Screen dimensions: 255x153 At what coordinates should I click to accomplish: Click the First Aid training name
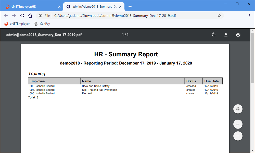pos(87,94)
